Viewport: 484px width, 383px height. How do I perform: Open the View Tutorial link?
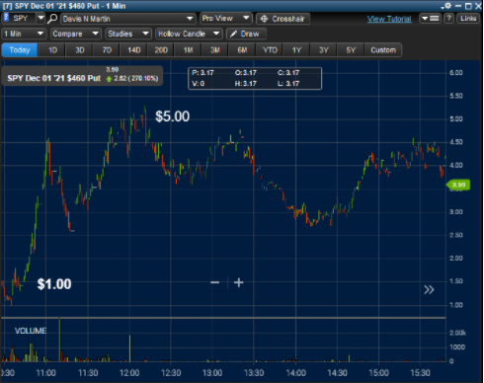pos(389,19)
